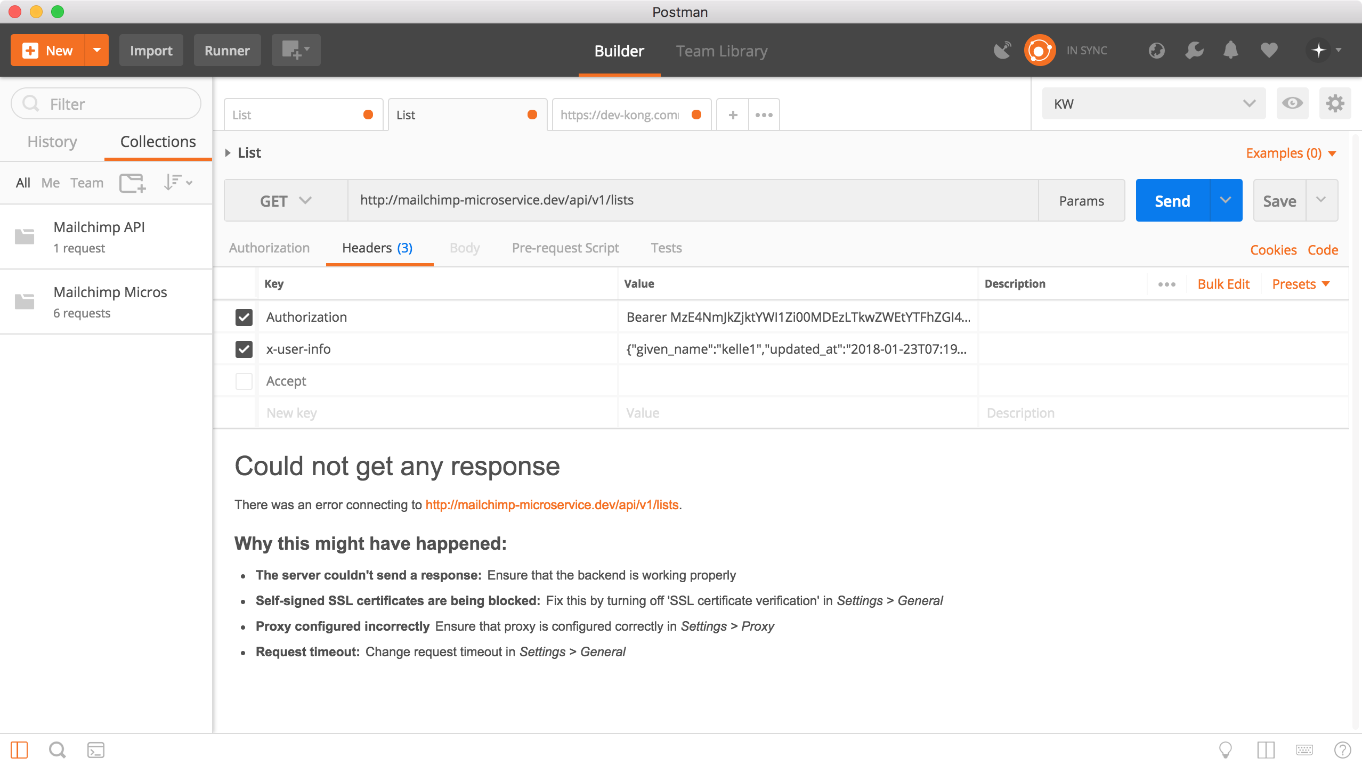Toggle the sidebar with the bottom-left icon
Viewport: 1362px width, 766px height.
tap(18, 750)
